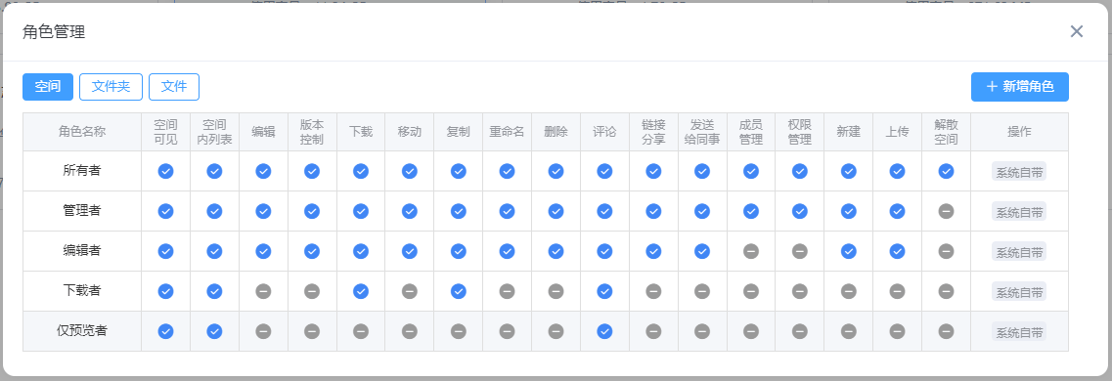1112x381 pixels.
Task: Click the 新增角色 button
Action: [1019, 87]
